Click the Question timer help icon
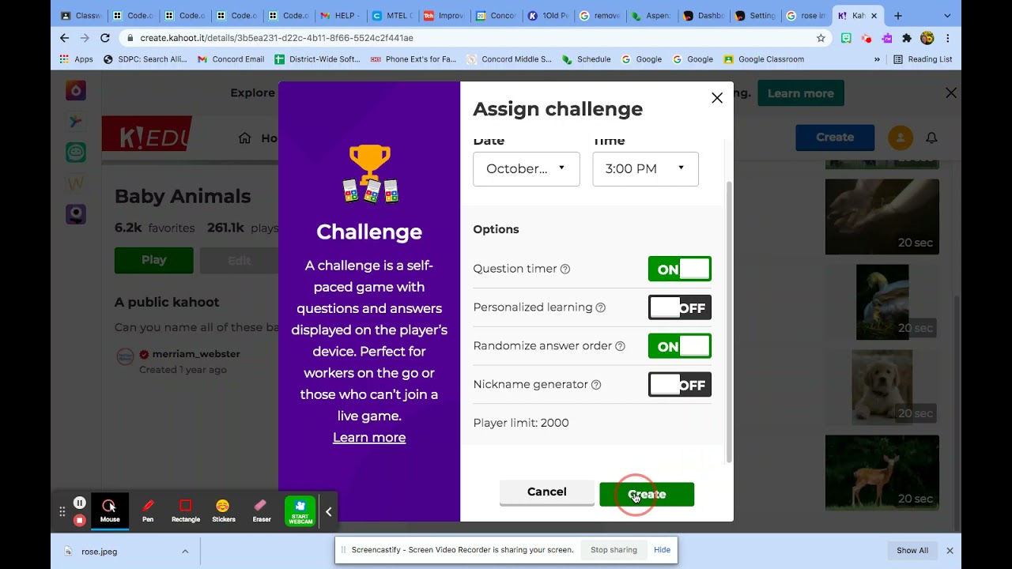This screenshot has width=1012, height=569. 565,269
